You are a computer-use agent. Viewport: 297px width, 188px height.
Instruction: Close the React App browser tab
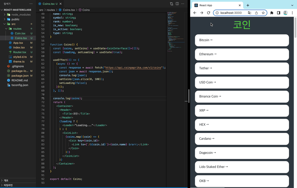(239, 5)
